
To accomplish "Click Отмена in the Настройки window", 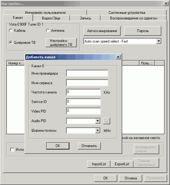I will coord(131,178).
